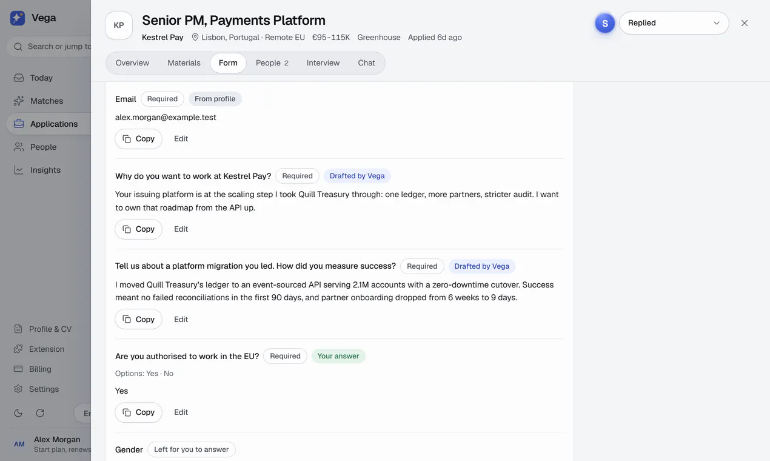The image size is (770, 461).
Task: Close the application detail panel
Action: [x=745, y=23]
